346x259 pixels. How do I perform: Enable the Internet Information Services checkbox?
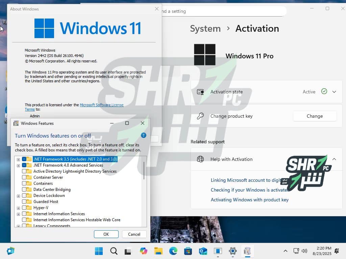pyautogui.click(x=24, y=213)
